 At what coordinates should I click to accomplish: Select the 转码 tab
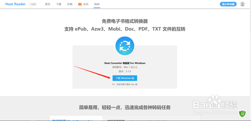tap(97, 4)
